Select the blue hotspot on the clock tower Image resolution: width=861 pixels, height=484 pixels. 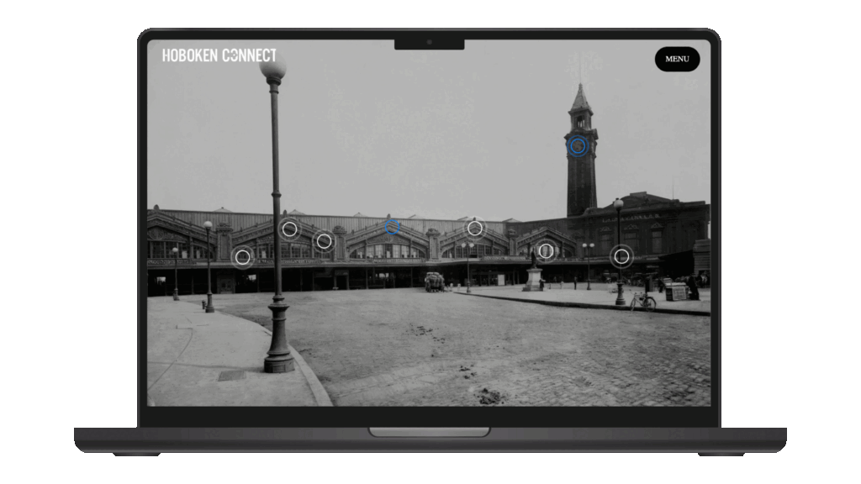coord(578,146)
